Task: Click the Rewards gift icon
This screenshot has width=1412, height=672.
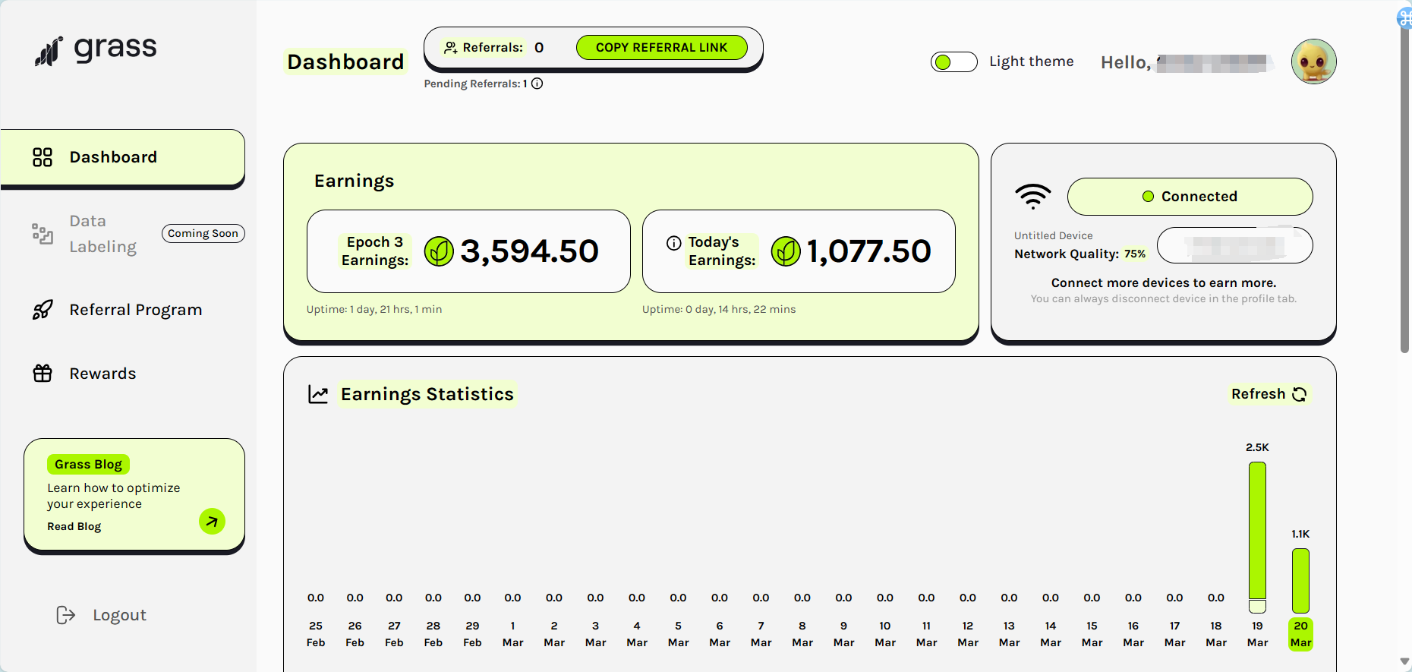Action: click(x=43, y=374)
